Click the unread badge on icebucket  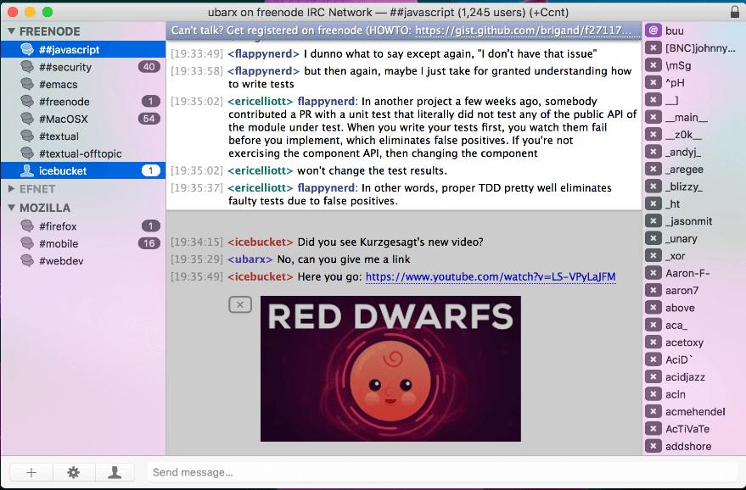coord(151,170)
